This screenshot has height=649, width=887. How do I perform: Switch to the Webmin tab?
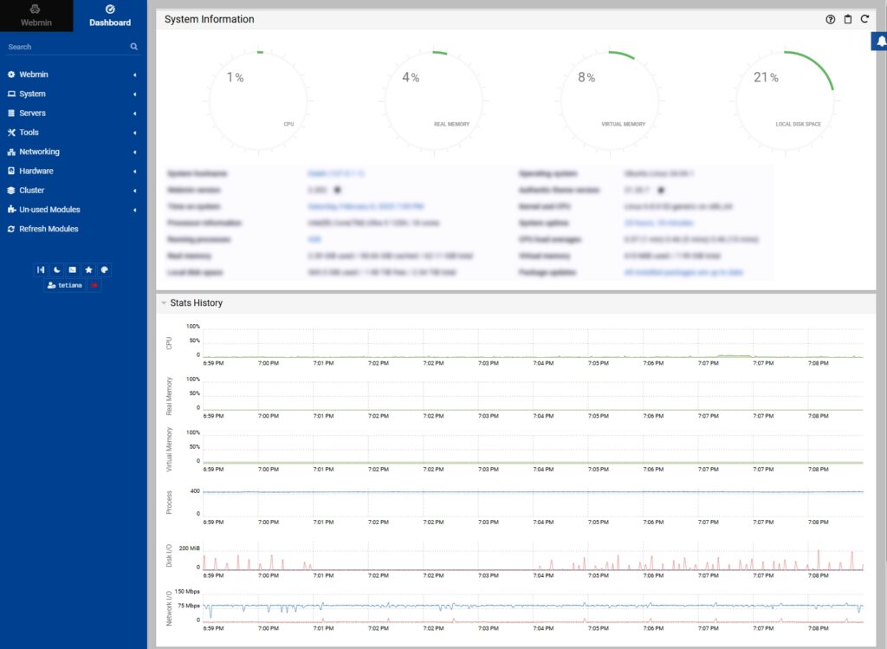click(36, 16)
